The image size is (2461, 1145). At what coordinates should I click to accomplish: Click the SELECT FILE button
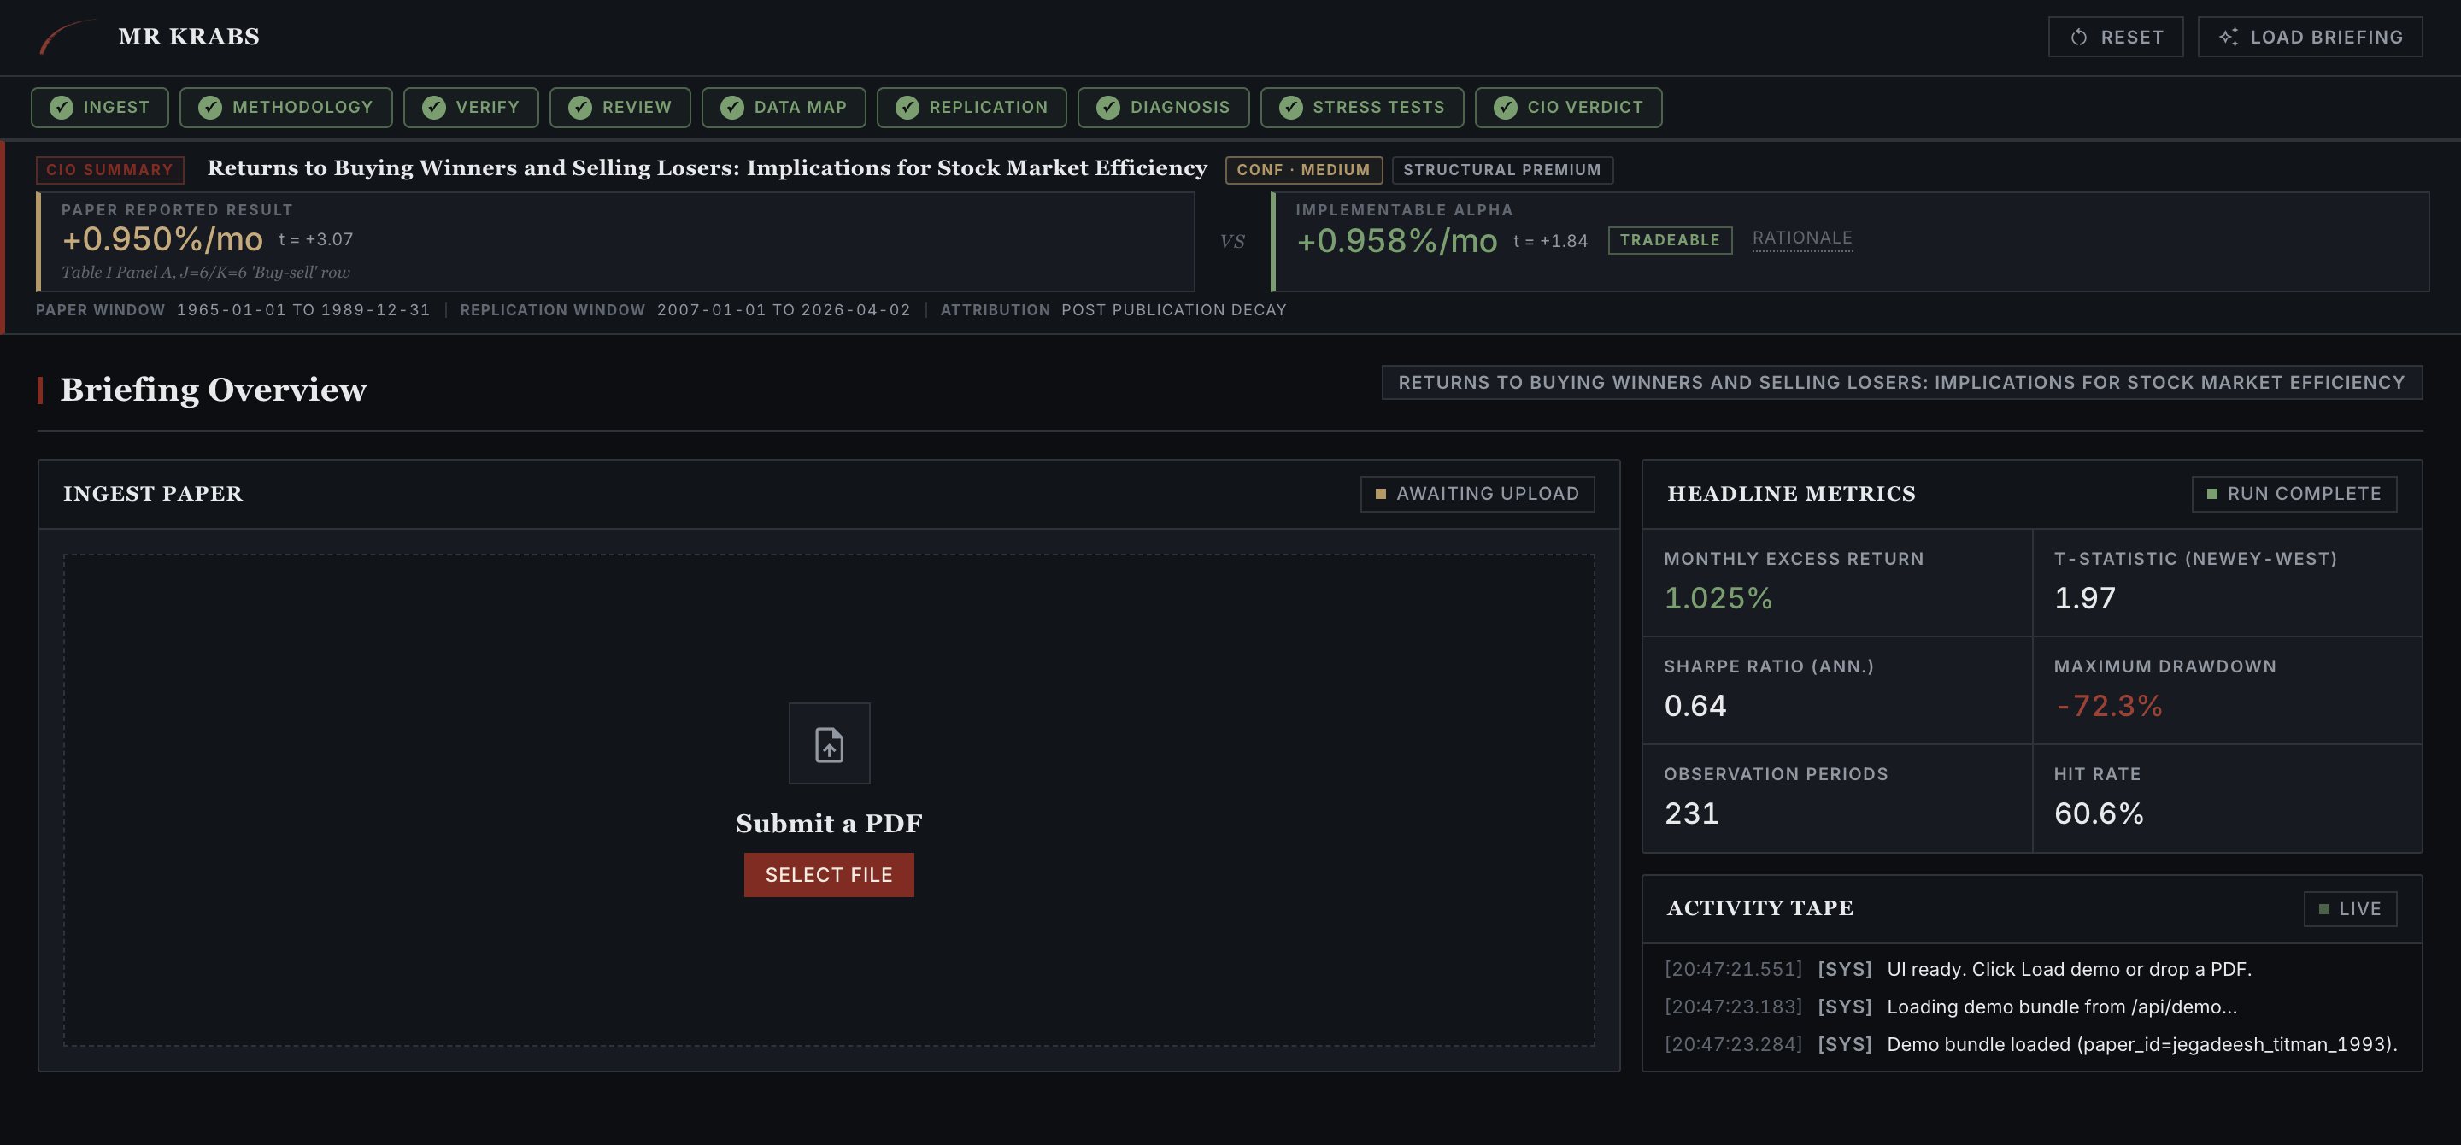click(828, 874)
